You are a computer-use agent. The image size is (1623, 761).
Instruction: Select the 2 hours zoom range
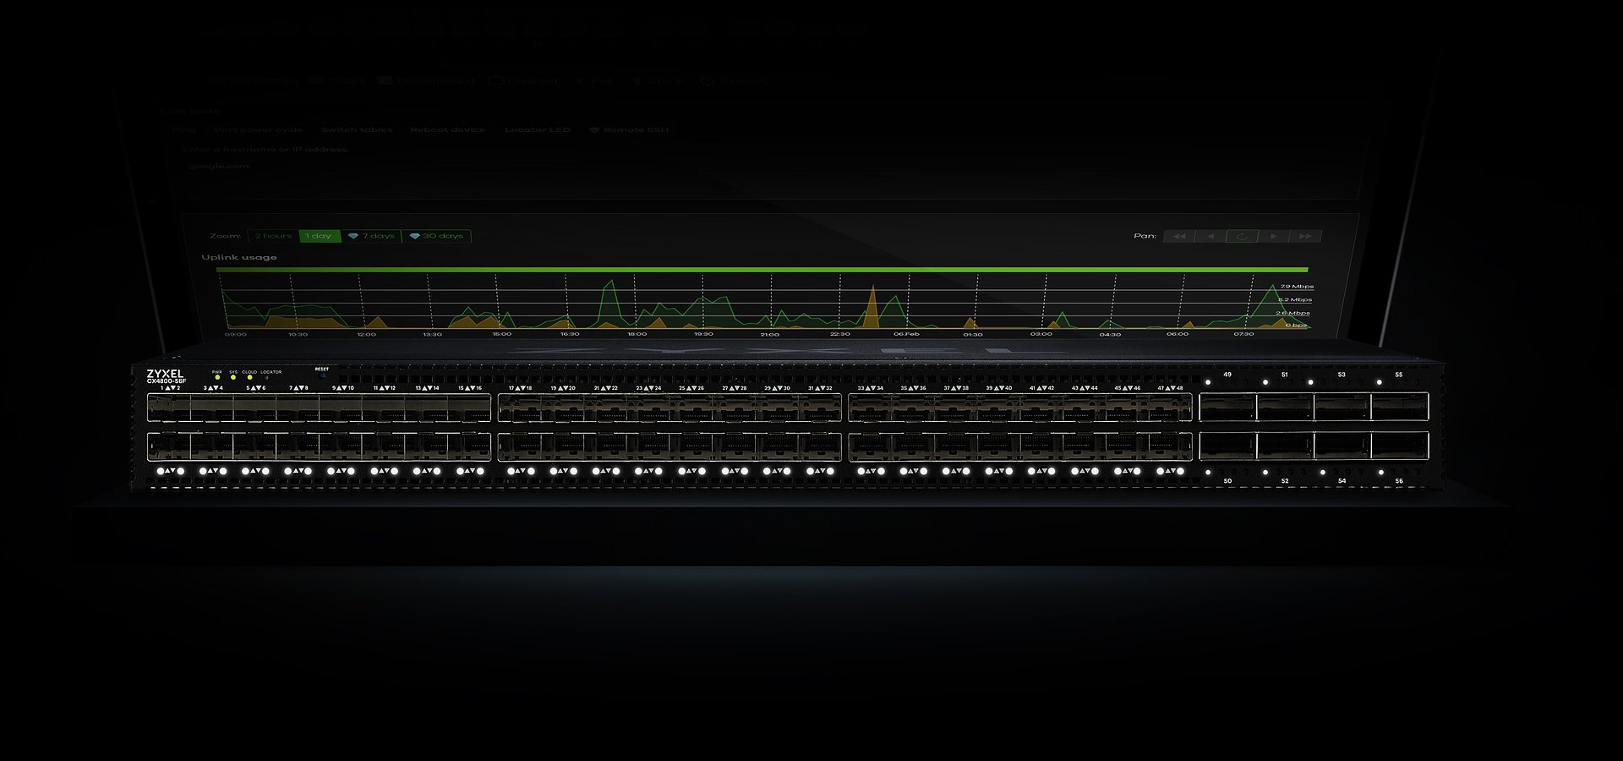tap(272, 236)
